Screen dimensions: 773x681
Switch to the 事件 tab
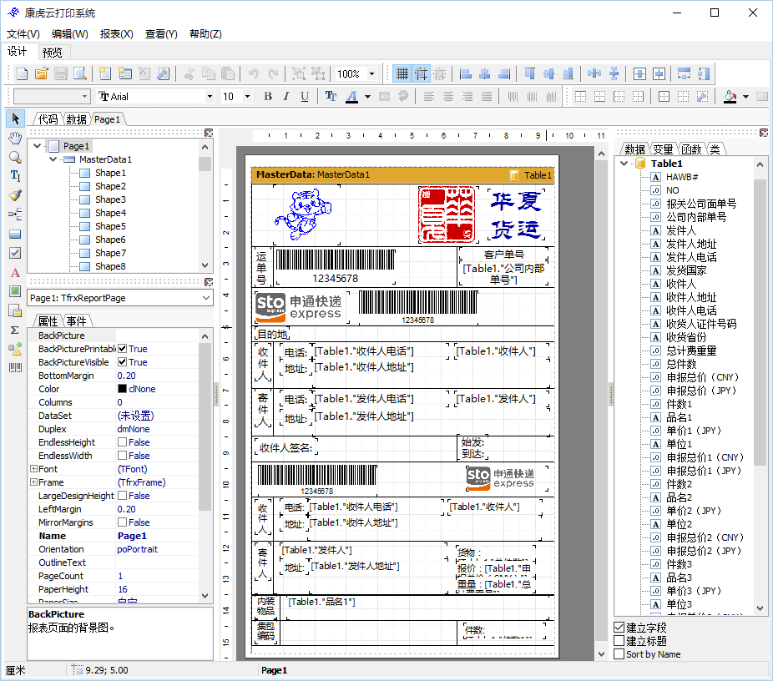pyautogui.click(x=77, y=321)
